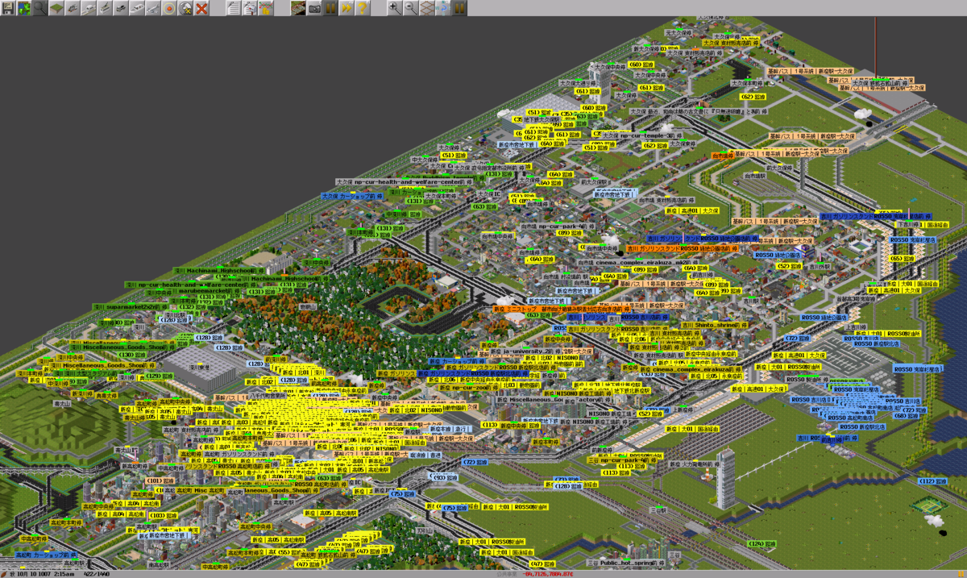Take a screenshot with camera icon
This screenshot has width=967, height=578.
coord(314,8)
